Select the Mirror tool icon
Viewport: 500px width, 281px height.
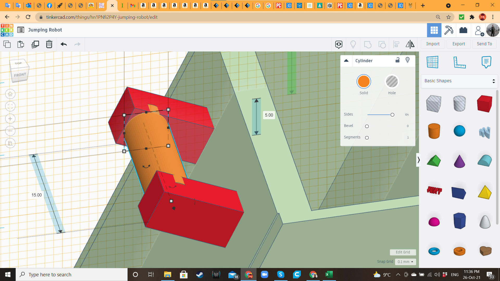[x=410, y=44]
